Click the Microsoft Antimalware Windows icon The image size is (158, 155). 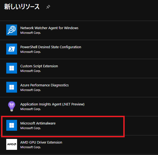tap(12, 125)
